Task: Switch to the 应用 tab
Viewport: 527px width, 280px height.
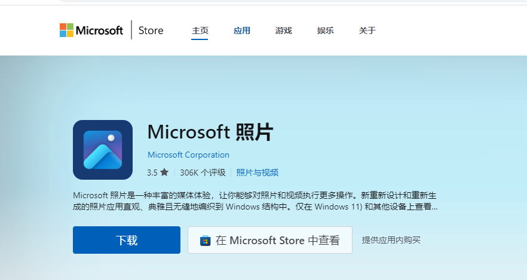Action: 242,30
